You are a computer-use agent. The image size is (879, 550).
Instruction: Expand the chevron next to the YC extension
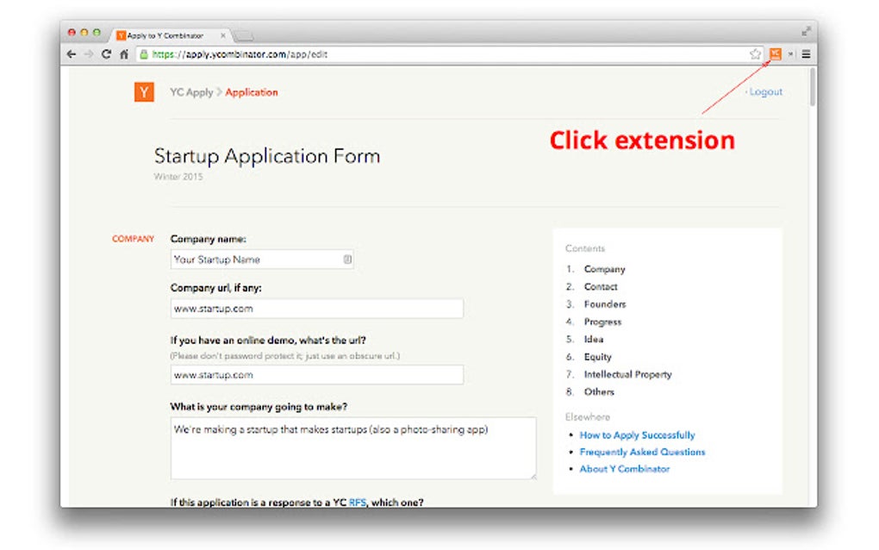(789, 53)
